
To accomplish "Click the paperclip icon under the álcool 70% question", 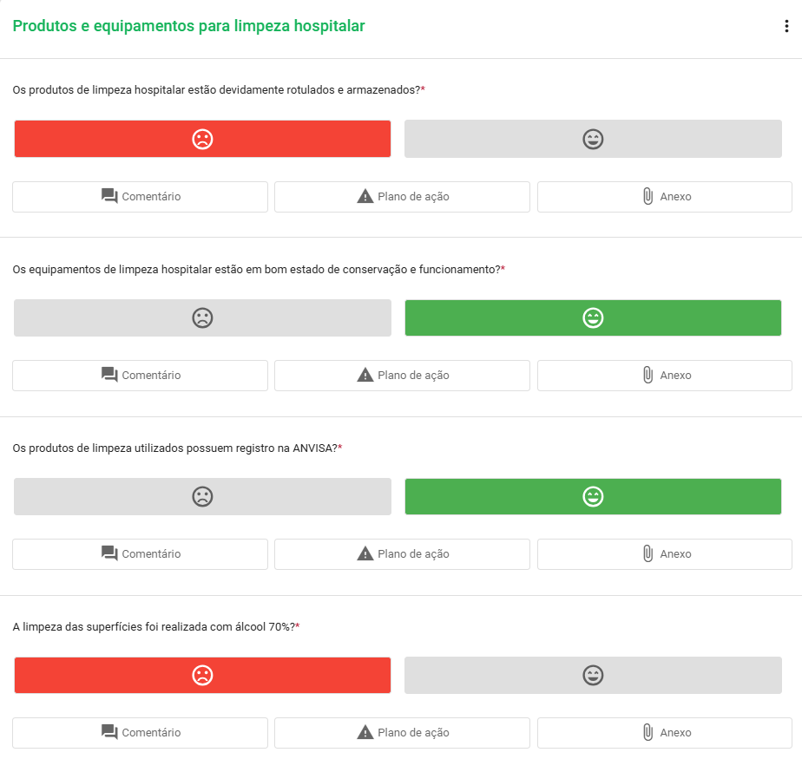I will (648, 732).
